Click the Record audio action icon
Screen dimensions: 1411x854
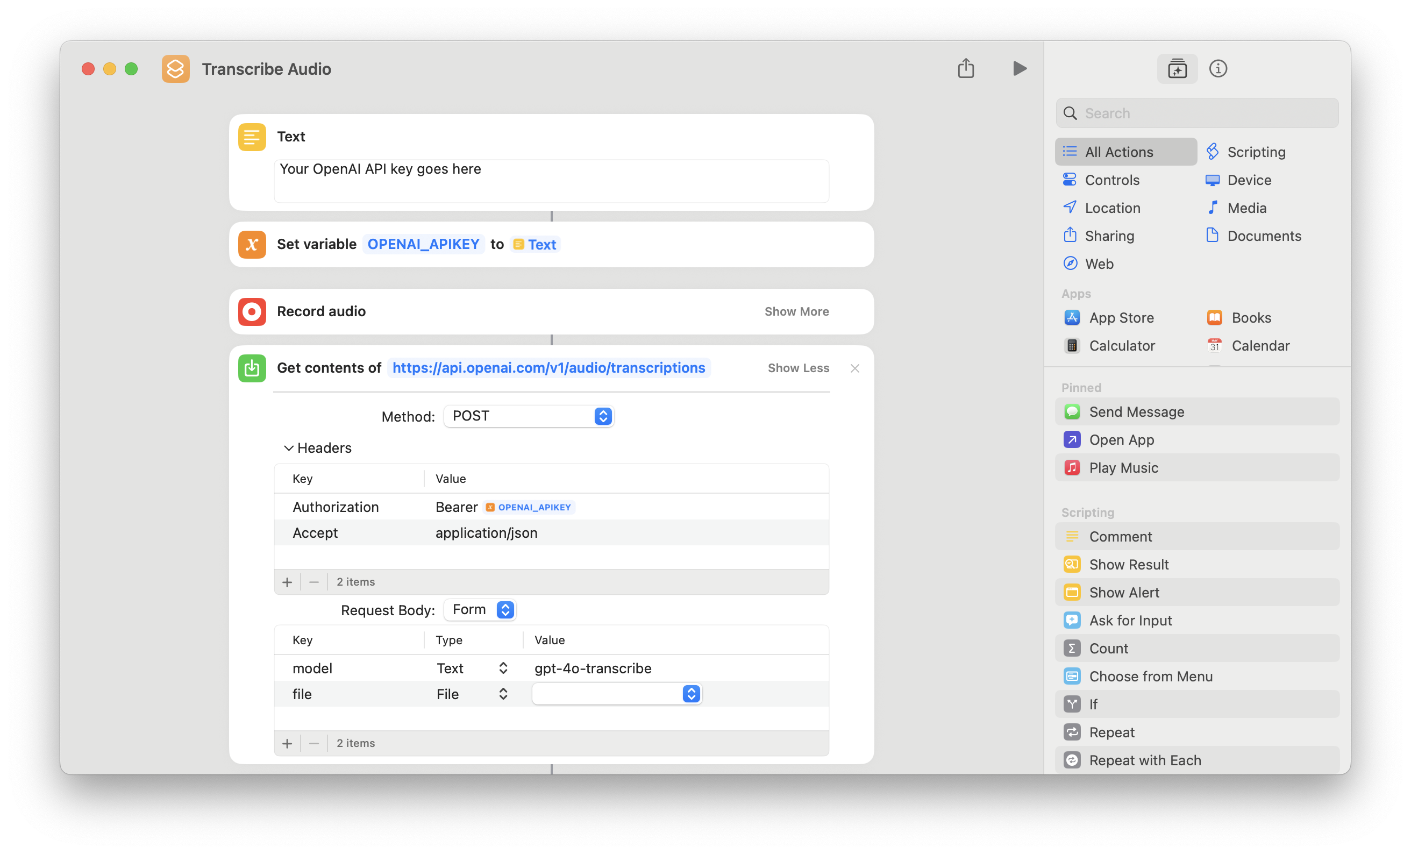(252, 311)
